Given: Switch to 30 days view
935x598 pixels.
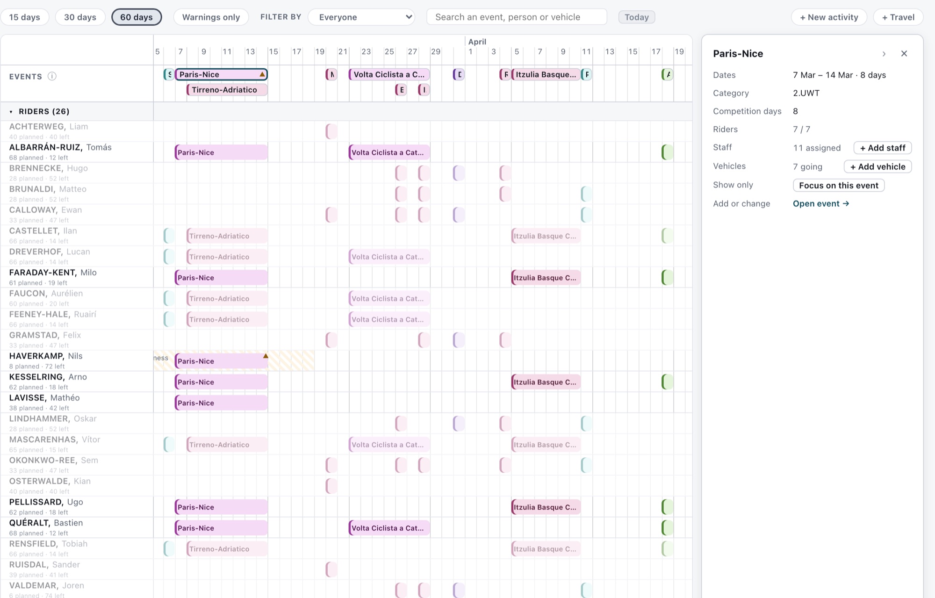Looking at the screenshot, I should (80, 17).
